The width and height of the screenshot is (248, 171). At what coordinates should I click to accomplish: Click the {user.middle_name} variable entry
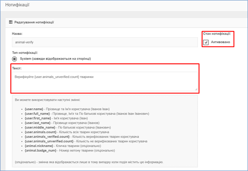(x=39, y=128)
